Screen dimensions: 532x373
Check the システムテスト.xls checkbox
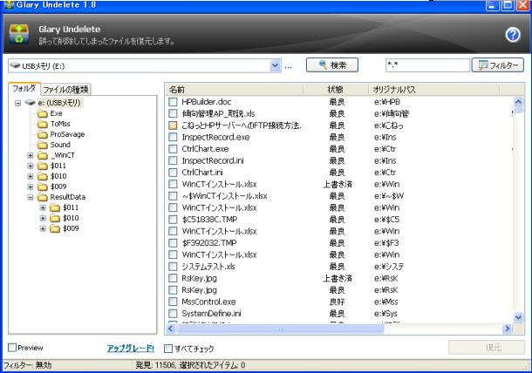coord(173,267)
